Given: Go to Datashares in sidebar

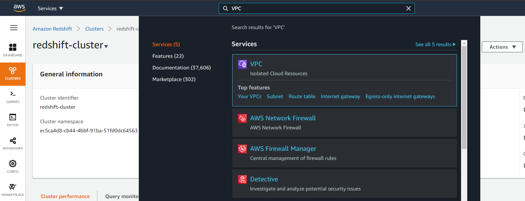Looking at the screenshot, I should point(13,143).
